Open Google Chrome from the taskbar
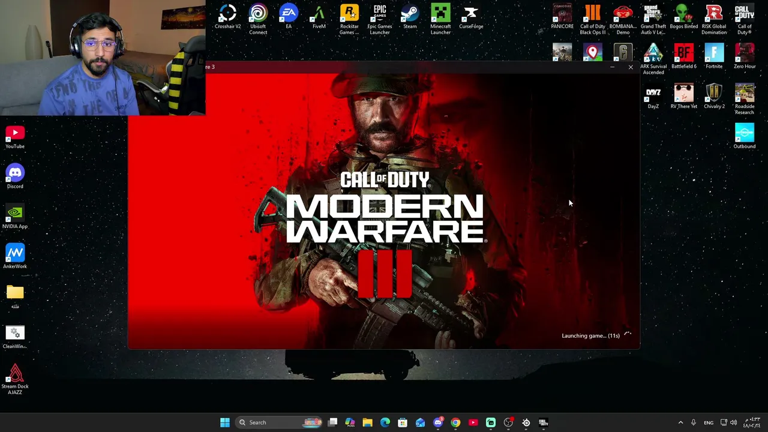 [455, 422]
